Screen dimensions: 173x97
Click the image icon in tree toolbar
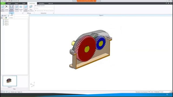6,18
